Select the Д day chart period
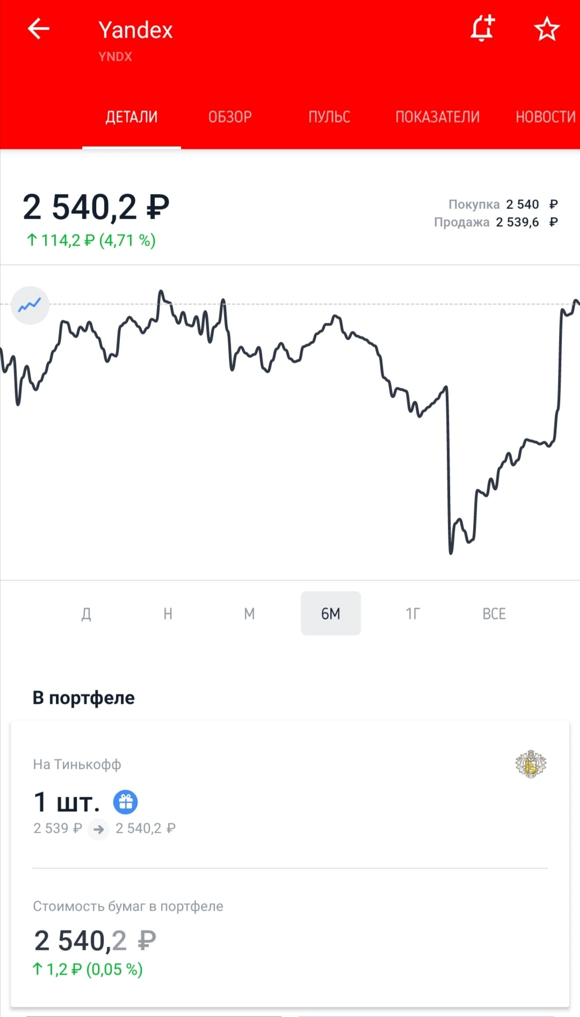 [x=86, y=614]
